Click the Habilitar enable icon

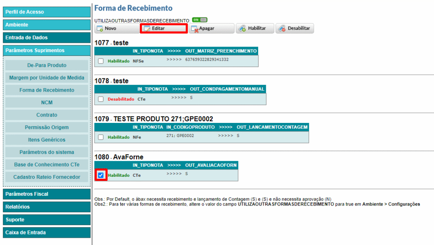pos(242,29)
